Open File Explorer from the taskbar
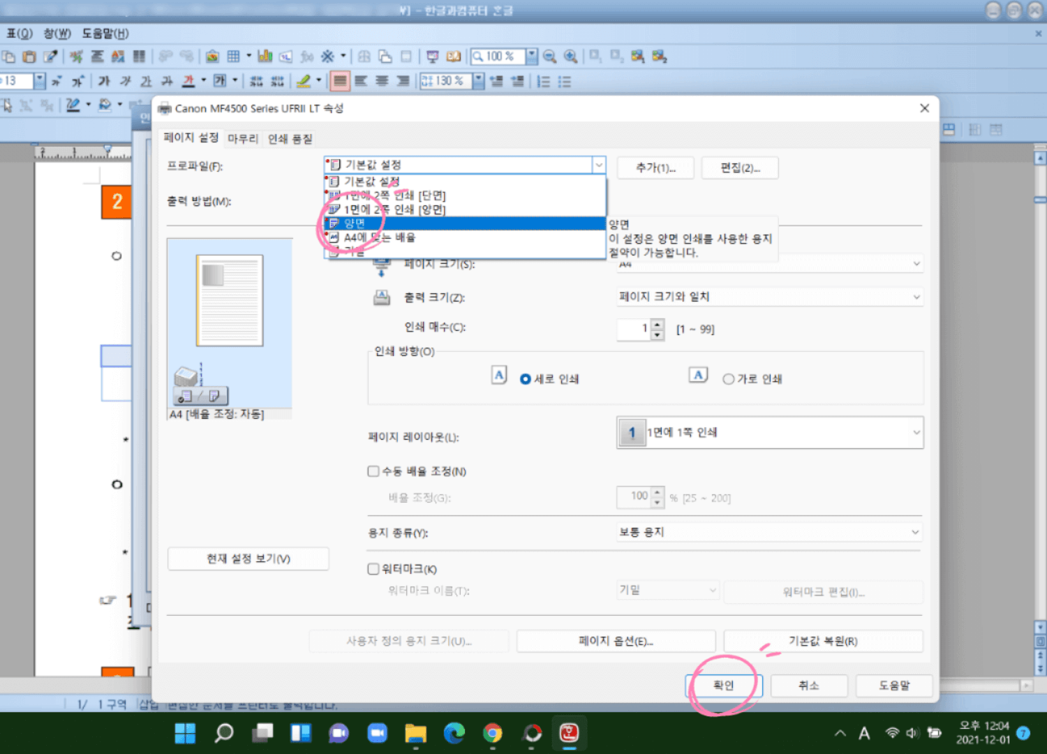 (415, 733)
